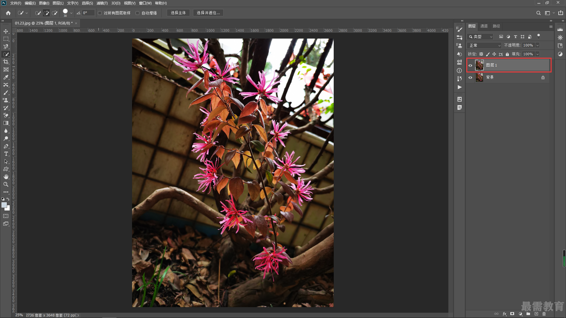Hide Background layer with eye icon
The image size is (566, 318).
(x=470, y=78)
